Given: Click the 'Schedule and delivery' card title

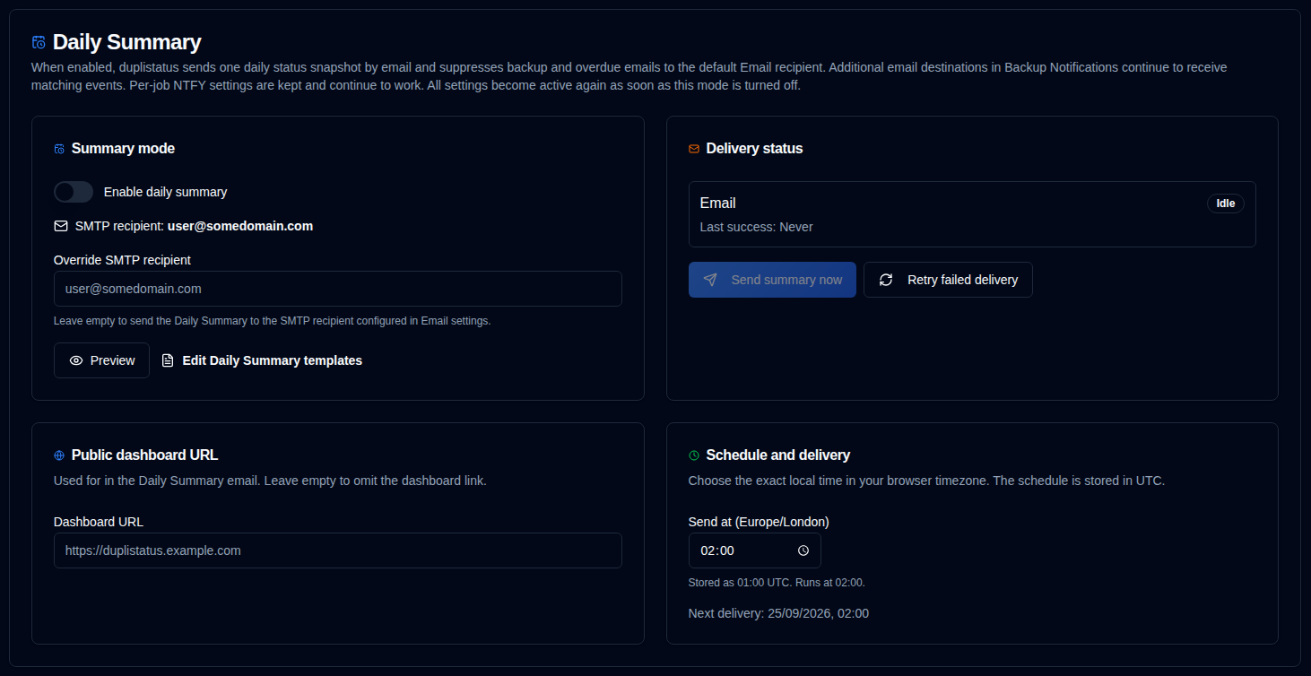Looking at the screenshot, I should click(778, 455).
